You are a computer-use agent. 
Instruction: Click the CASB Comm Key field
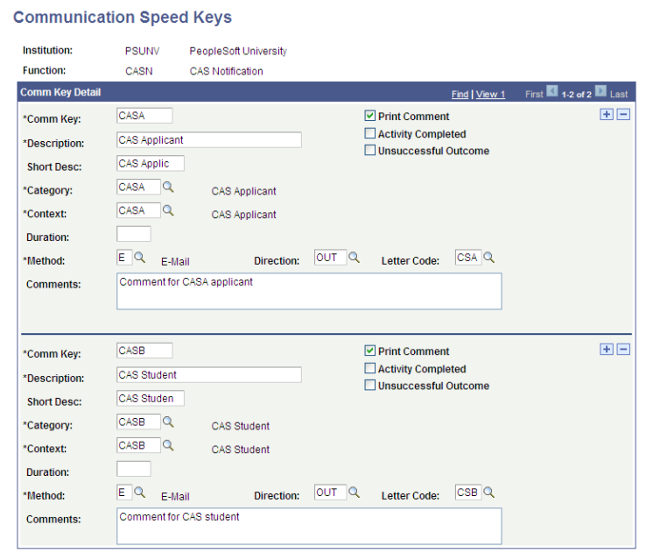(144, 351)
